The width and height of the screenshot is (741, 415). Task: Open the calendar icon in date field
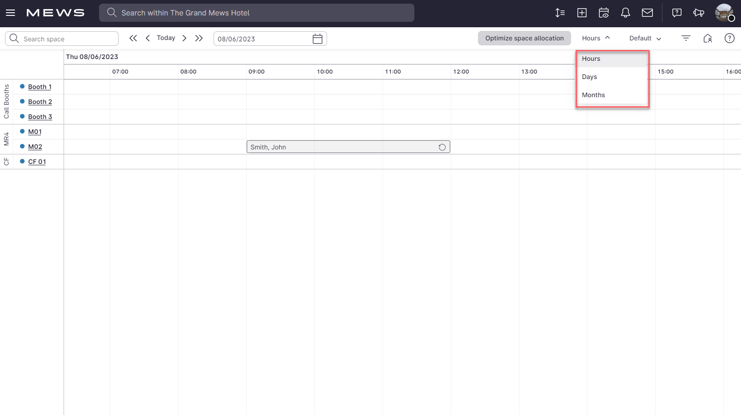pyautogui.click(x=317, y=39)
